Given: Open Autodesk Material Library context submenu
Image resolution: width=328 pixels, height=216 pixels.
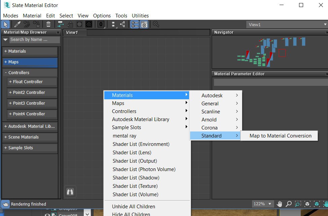Looking at the screenshot, I should (x=147, y=119).
